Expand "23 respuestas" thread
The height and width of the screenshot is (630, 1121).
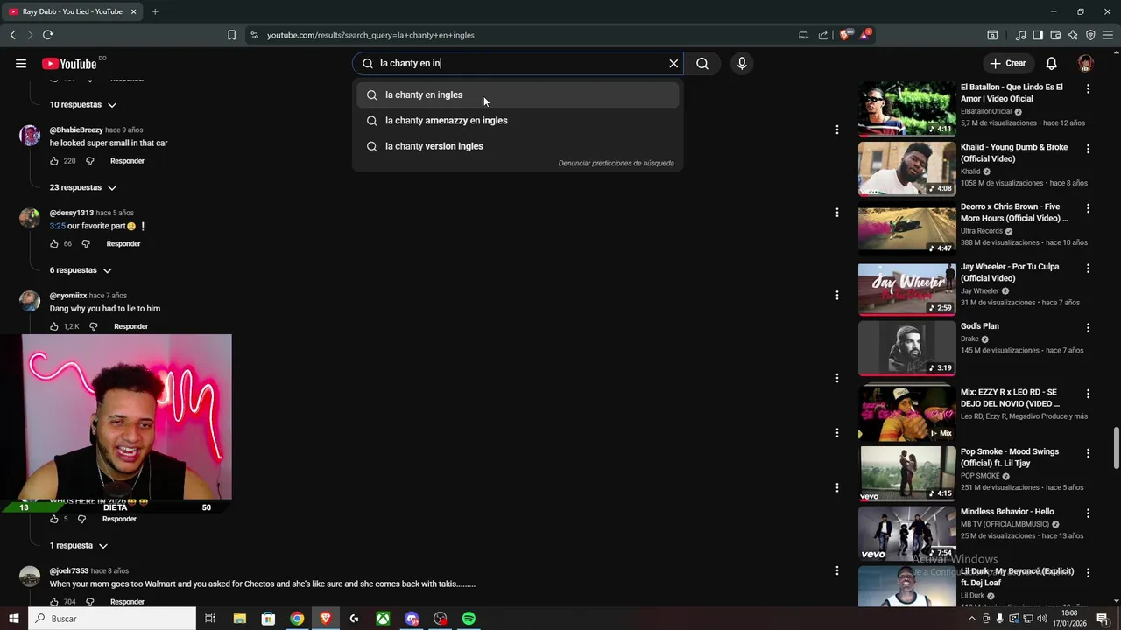pyautogui.click(x=83, y=187)
